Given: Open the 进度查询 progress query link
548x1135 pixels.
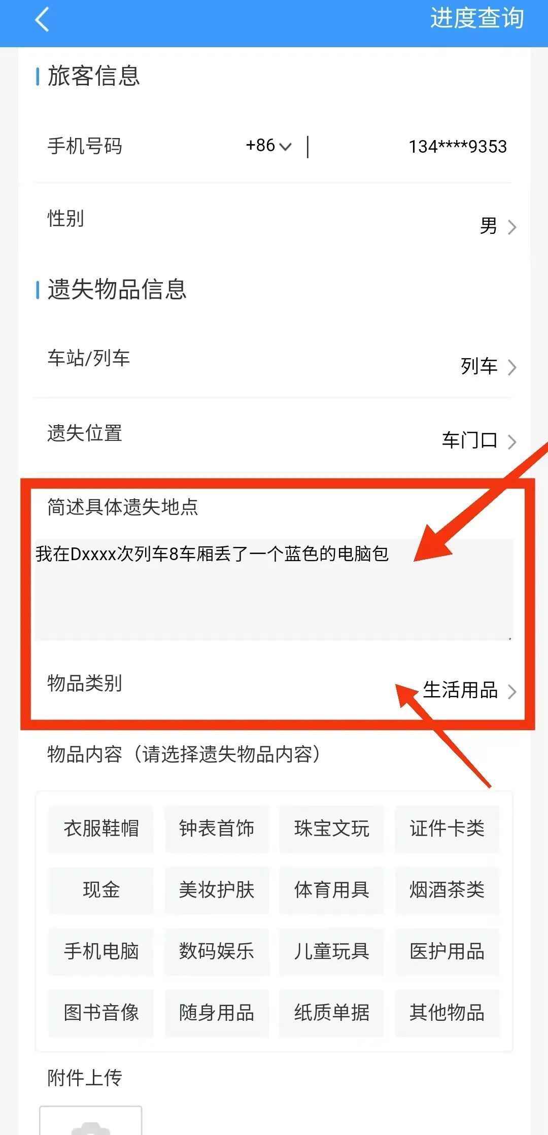Looking at the screenshot, I should (x=477, y=19).
